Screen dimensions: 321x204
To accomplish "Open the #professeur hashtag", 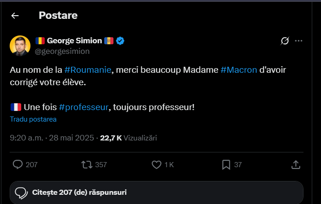I will pyautogui.click(x=83, y=107).
